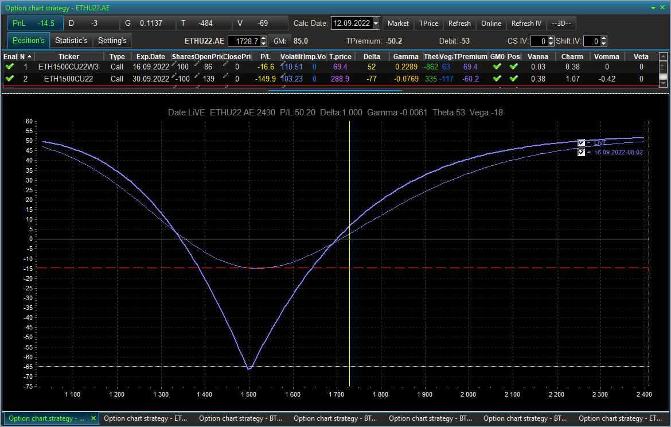
Task: Select the ETH1500CU22W3 ticker cell
Action: click(x=68, y=67)
